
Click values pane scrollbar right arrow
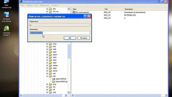166,95
